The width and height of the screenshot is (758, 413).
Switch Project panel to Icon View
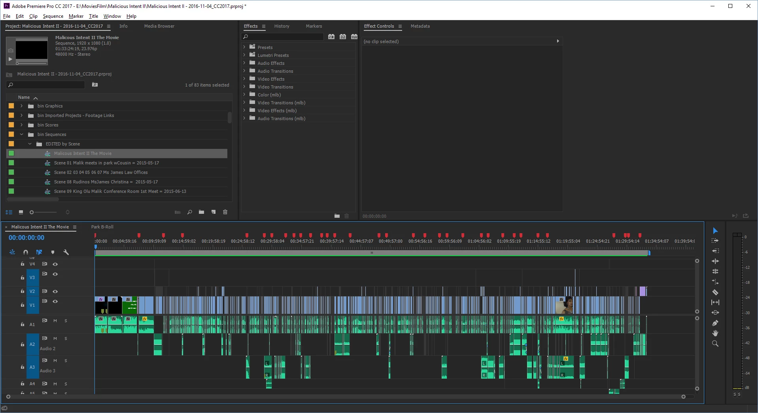[21, 212]
